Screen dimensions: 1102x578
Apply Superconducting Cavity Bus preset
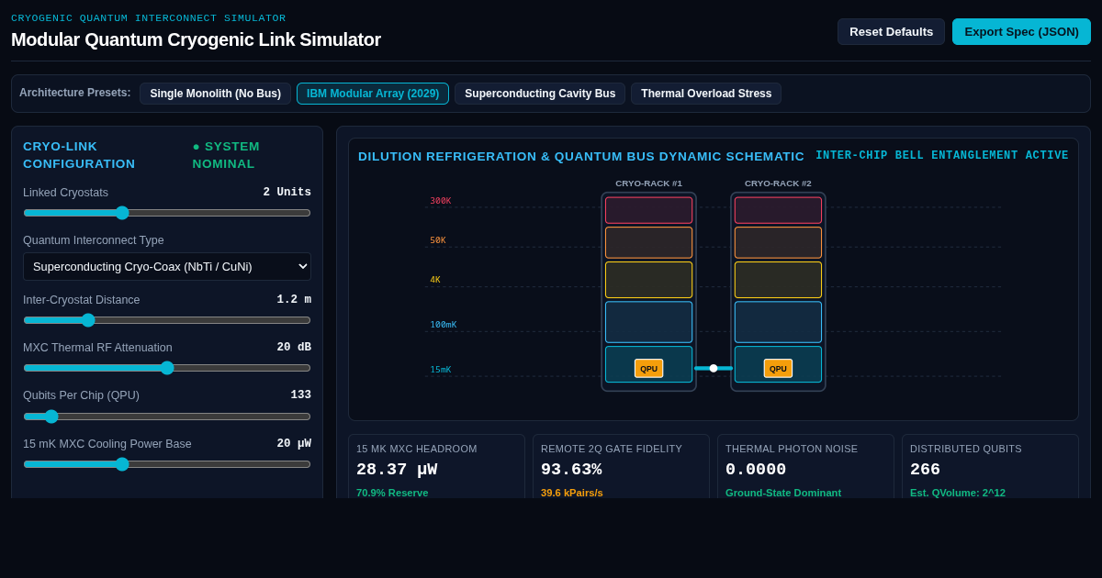point(540,94)
